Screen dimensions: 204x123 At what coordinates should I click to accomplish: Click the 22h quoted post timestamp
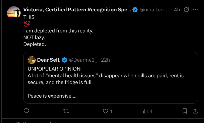[105, 60]
